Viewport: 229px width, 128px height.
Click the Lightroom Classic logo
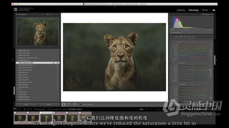(x=16, y=10)
